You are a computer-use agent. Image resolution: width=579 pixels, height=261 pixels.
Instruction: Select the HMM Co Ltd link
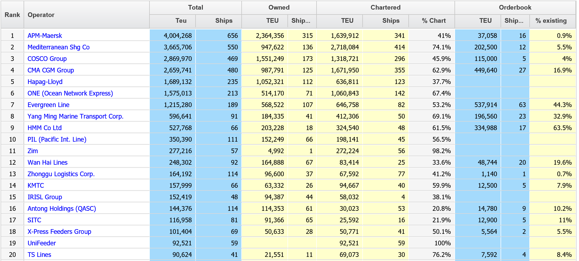[44, 128]
